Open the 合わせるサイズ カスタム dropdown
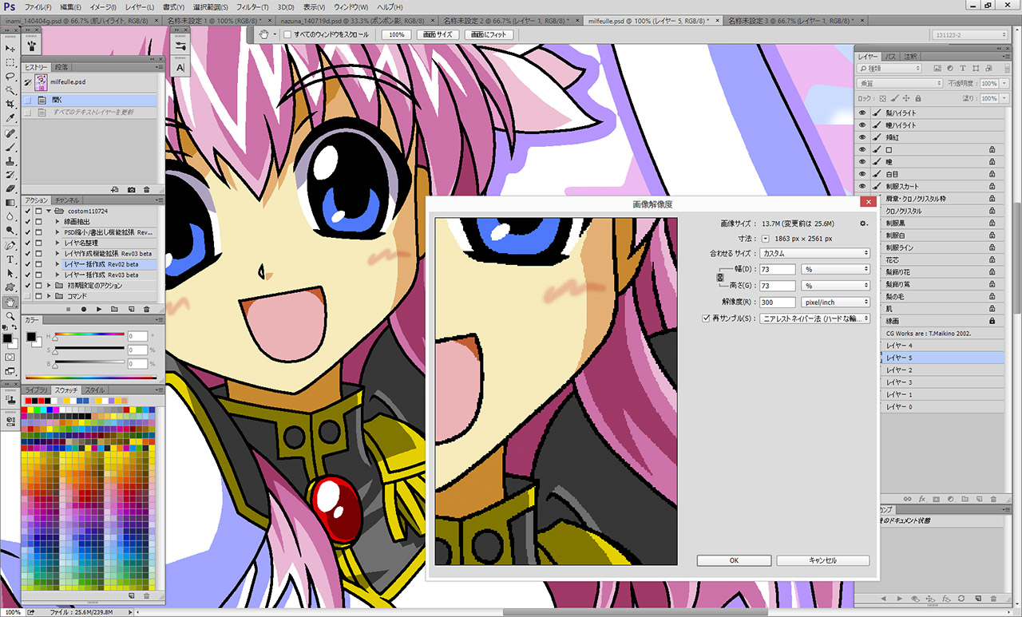This screenshot has width=1022, height=617. (x=815, y=253)
